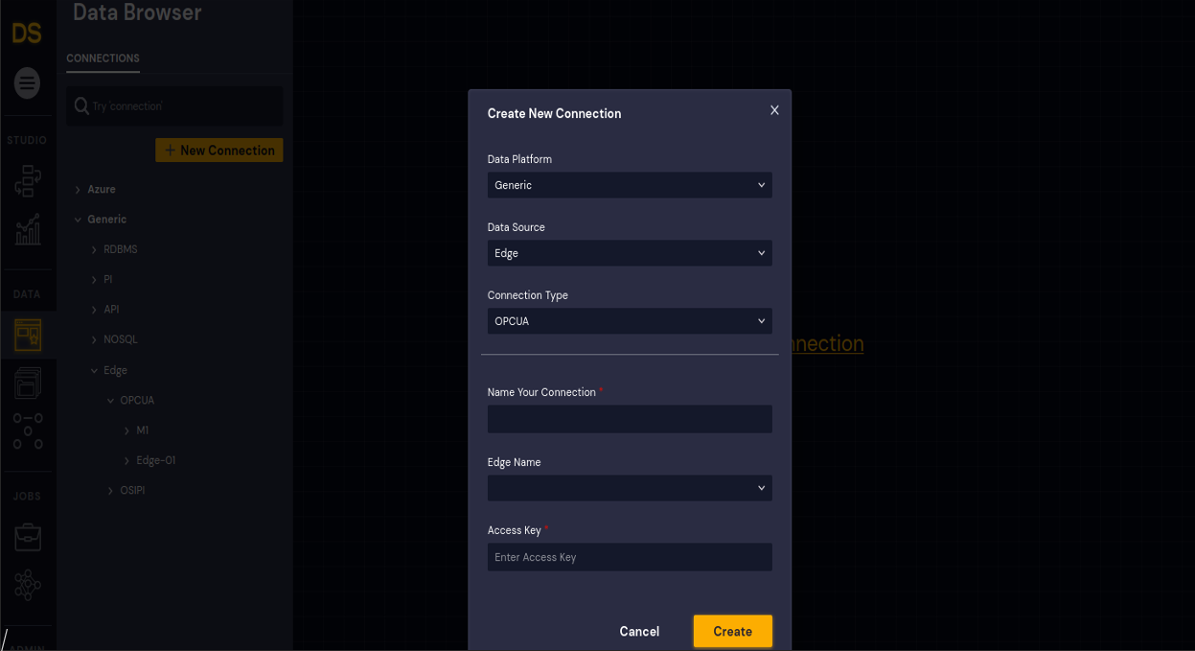Click the search magnifier icon
Viewport: 1195px width, 651px height.
[81, 105]
